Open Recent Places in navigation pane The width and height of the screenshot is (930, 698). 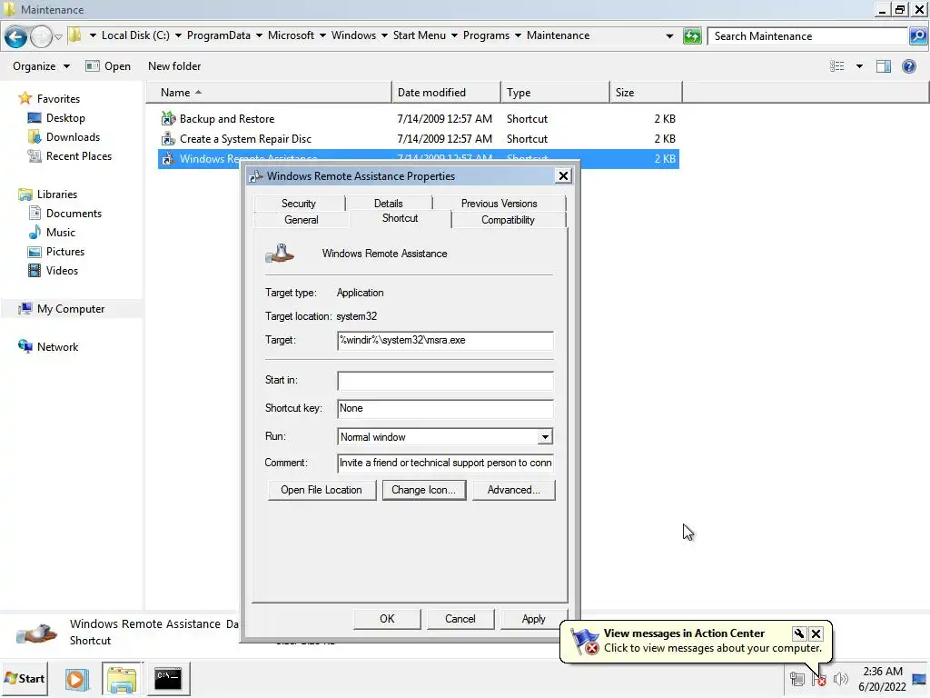[79, 156]
